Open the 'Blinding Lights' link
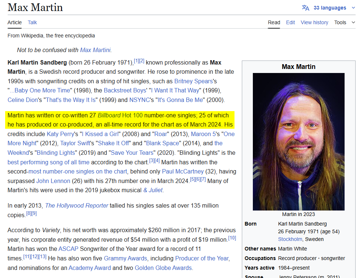Image resolution: width=360 pixels, height=278 pixels. pyautogui.click(x=56, y=153)
